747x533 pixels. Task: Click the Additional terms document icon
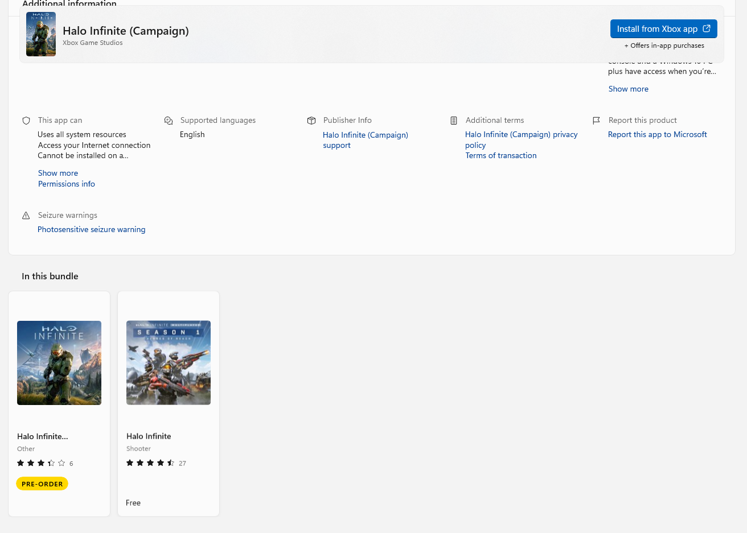point(454,121)
